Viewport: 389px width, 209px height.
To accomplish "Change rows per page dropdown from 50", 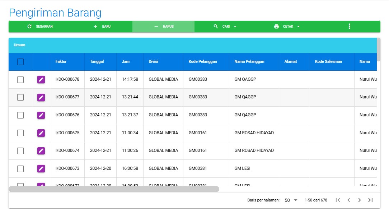I will 291,200.
